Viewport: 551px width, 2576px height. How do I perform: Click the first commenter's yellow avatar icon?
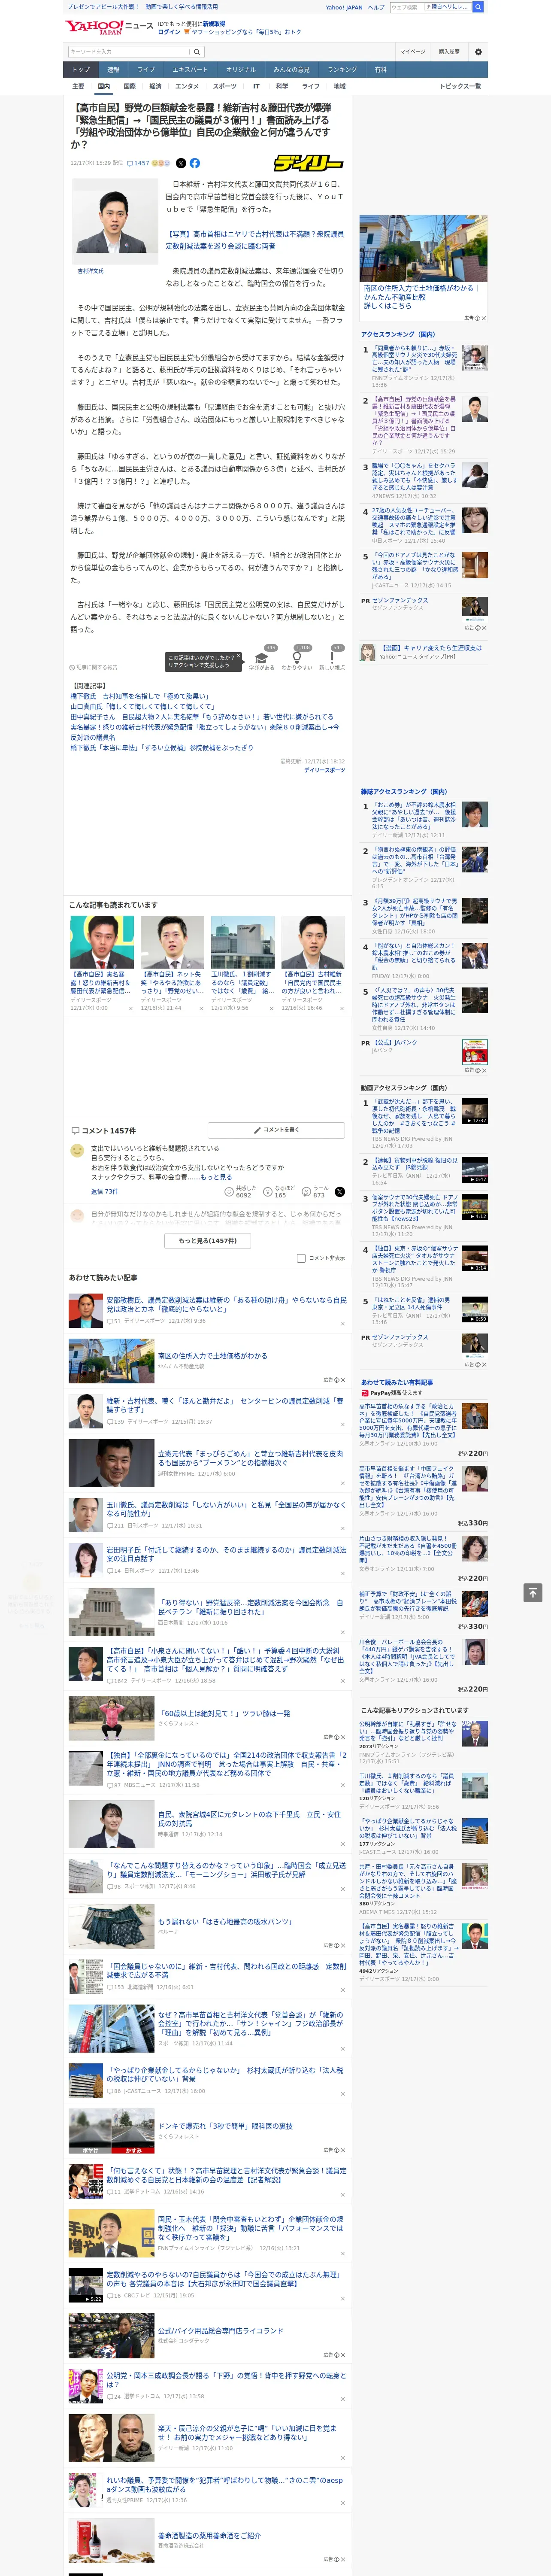click(77, 1151)
